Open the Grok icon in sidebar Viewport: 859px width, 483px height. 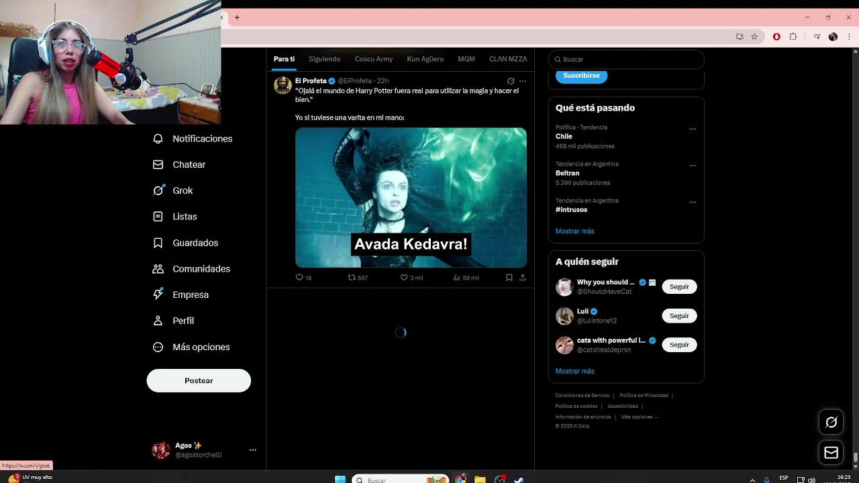pyautogui.click(x=158, y=191)
